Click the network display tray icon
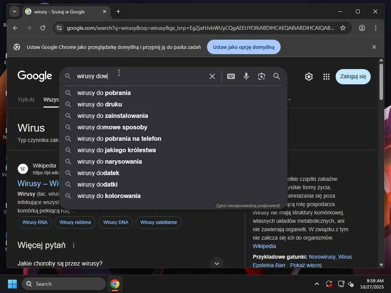Image resolution: width=391 pixels, height=293 pixels. pos(341,284)
